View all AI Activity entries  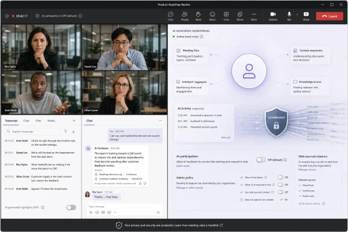pos(225,137)
